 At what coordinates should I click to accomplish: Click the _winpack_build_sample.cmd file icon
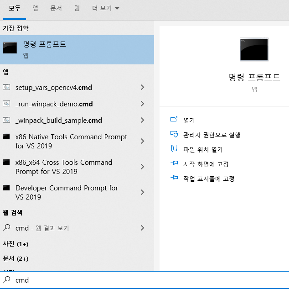coord(6,120)
